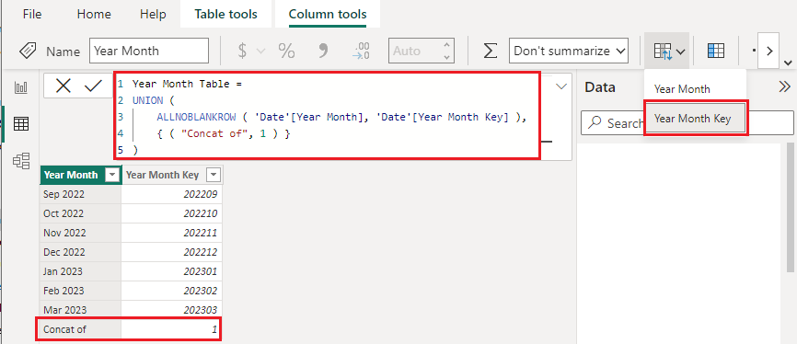The width and height of the screenshot is (797, 344).
Task: Open Report view in left sidebar
Action: 21,88
